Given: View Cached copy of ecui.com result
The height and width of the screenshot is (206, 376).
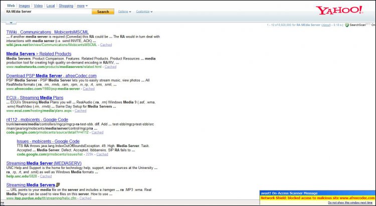Looking at the screenshot, I should point(80,111).
